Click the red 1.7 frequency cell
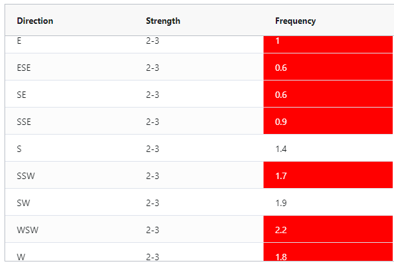Viewport: 394px width, 266px height. (x=328, y=176)
